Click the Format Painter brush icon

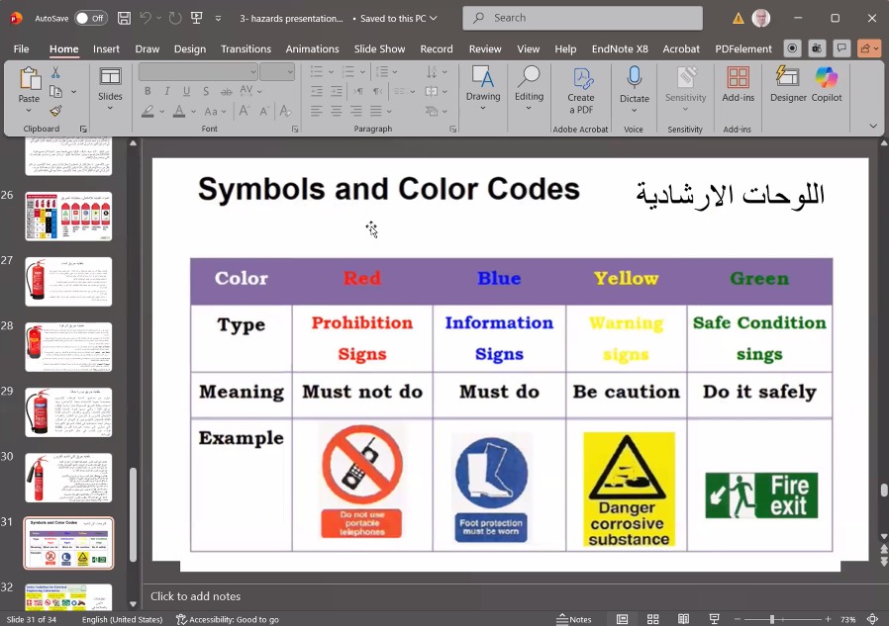[55, 111]
